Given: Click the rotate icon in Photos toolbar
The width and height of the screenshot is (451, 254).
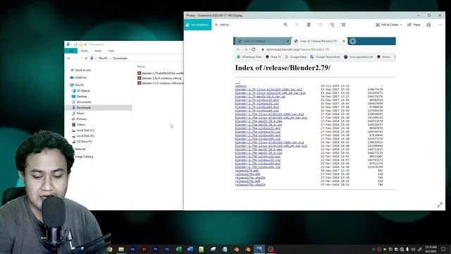Looking at the screenshot, I should pyautogui.click(x=332, y=25).
